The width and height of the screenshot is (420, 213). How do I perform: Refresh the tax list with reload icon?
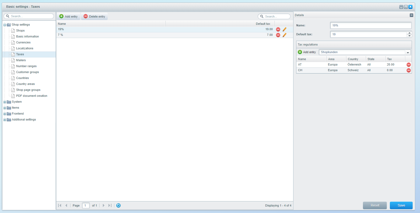tap(118, 205)
